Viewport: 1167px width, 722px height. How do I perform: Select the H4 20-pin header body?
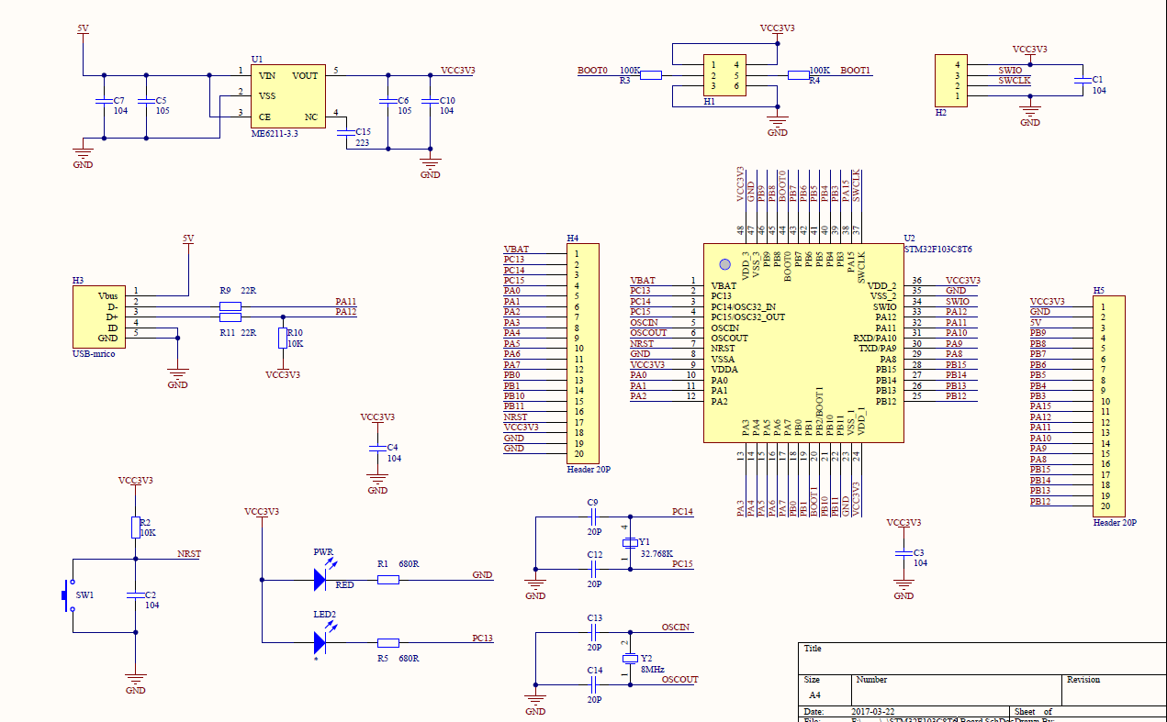pos(582,353)
